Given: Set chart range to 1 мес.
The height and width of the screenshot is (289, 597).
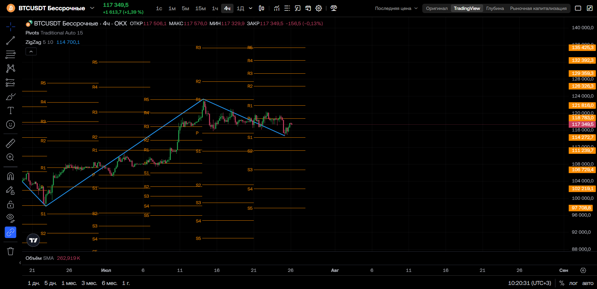Looking at the screenshot, I should [x=69, y=283].
